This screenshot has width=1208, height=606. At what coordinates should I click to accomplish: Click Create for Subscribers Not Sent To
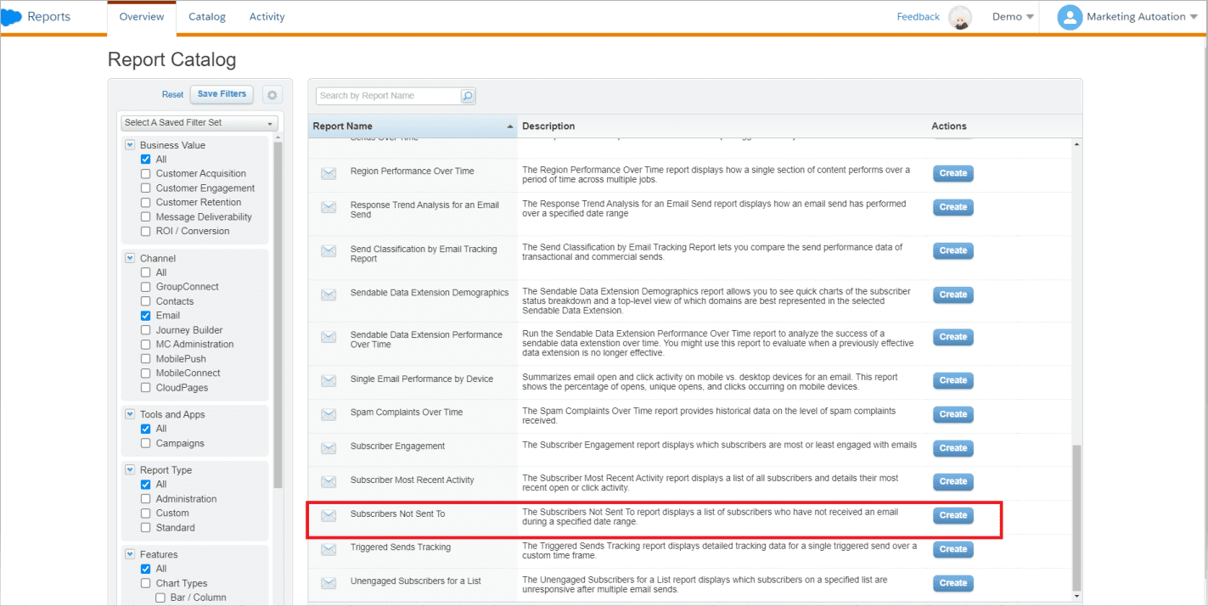(x=952, y=515)
